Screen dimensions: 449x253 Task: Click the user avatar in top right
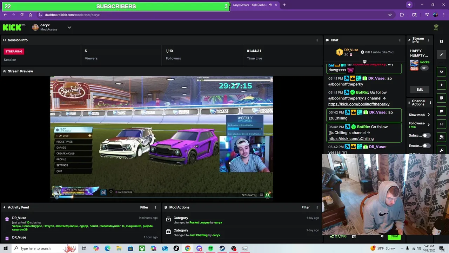pos(436,27)
